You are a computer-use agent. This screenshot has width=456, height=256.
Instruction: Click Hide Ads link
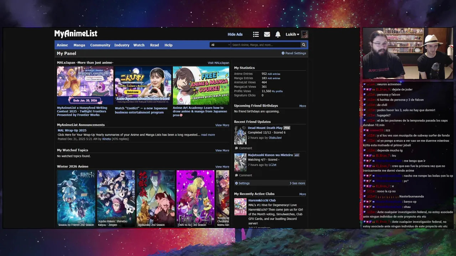tap(235, 34)
